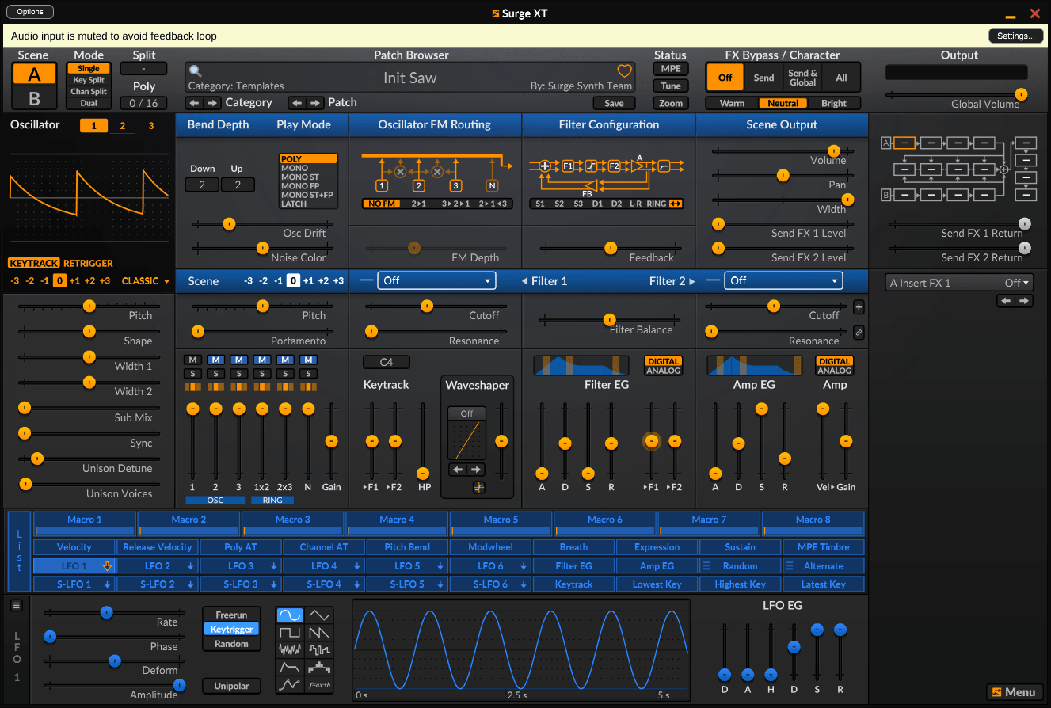Image resolution: width=1051 pixels, height=708 pixels.
Task: Unmute the noise channel in mixer
Action: tap(308, 360)
